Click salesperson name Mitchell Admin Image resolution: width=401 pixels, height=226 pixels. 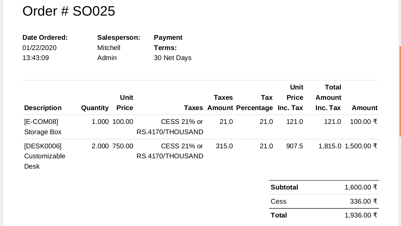(x=109, y=53)
